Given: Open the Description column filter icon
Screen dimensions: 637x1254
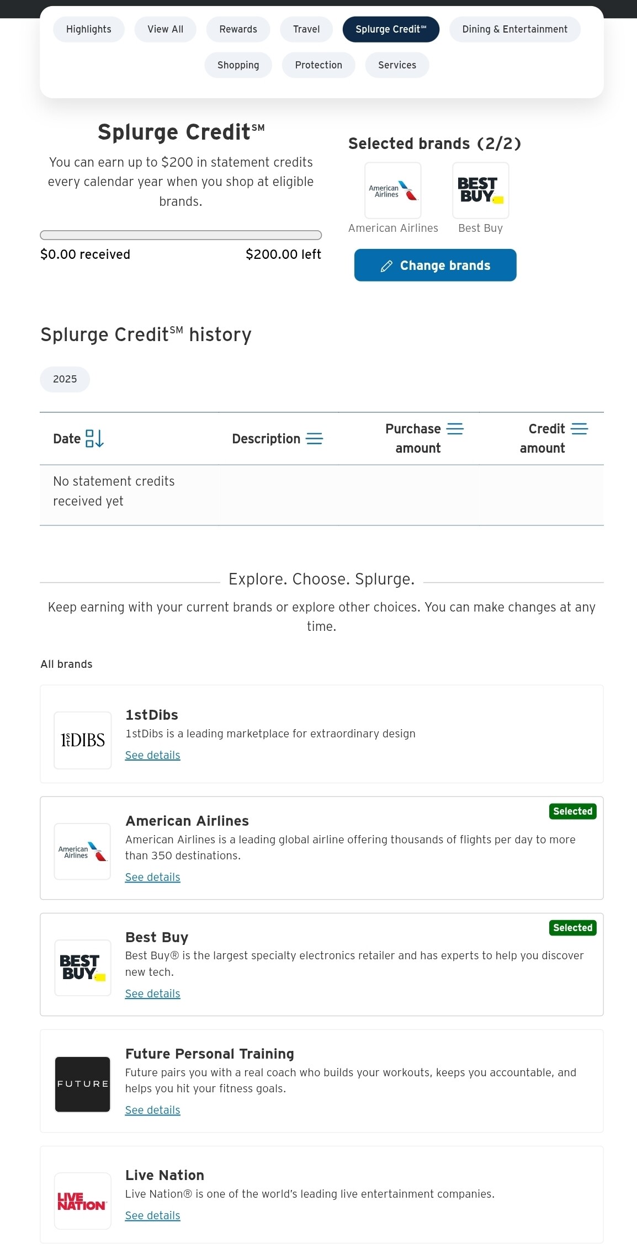Looking at the screenshot, I should [314, 439].
